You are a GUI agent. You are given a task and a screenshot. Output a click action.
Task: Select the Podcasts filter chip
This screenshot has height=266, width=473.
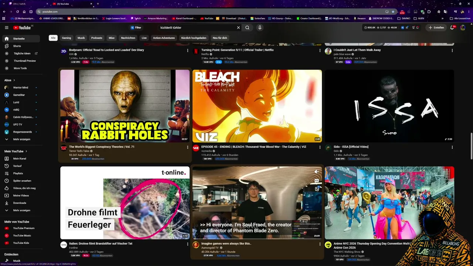point(97,38)
